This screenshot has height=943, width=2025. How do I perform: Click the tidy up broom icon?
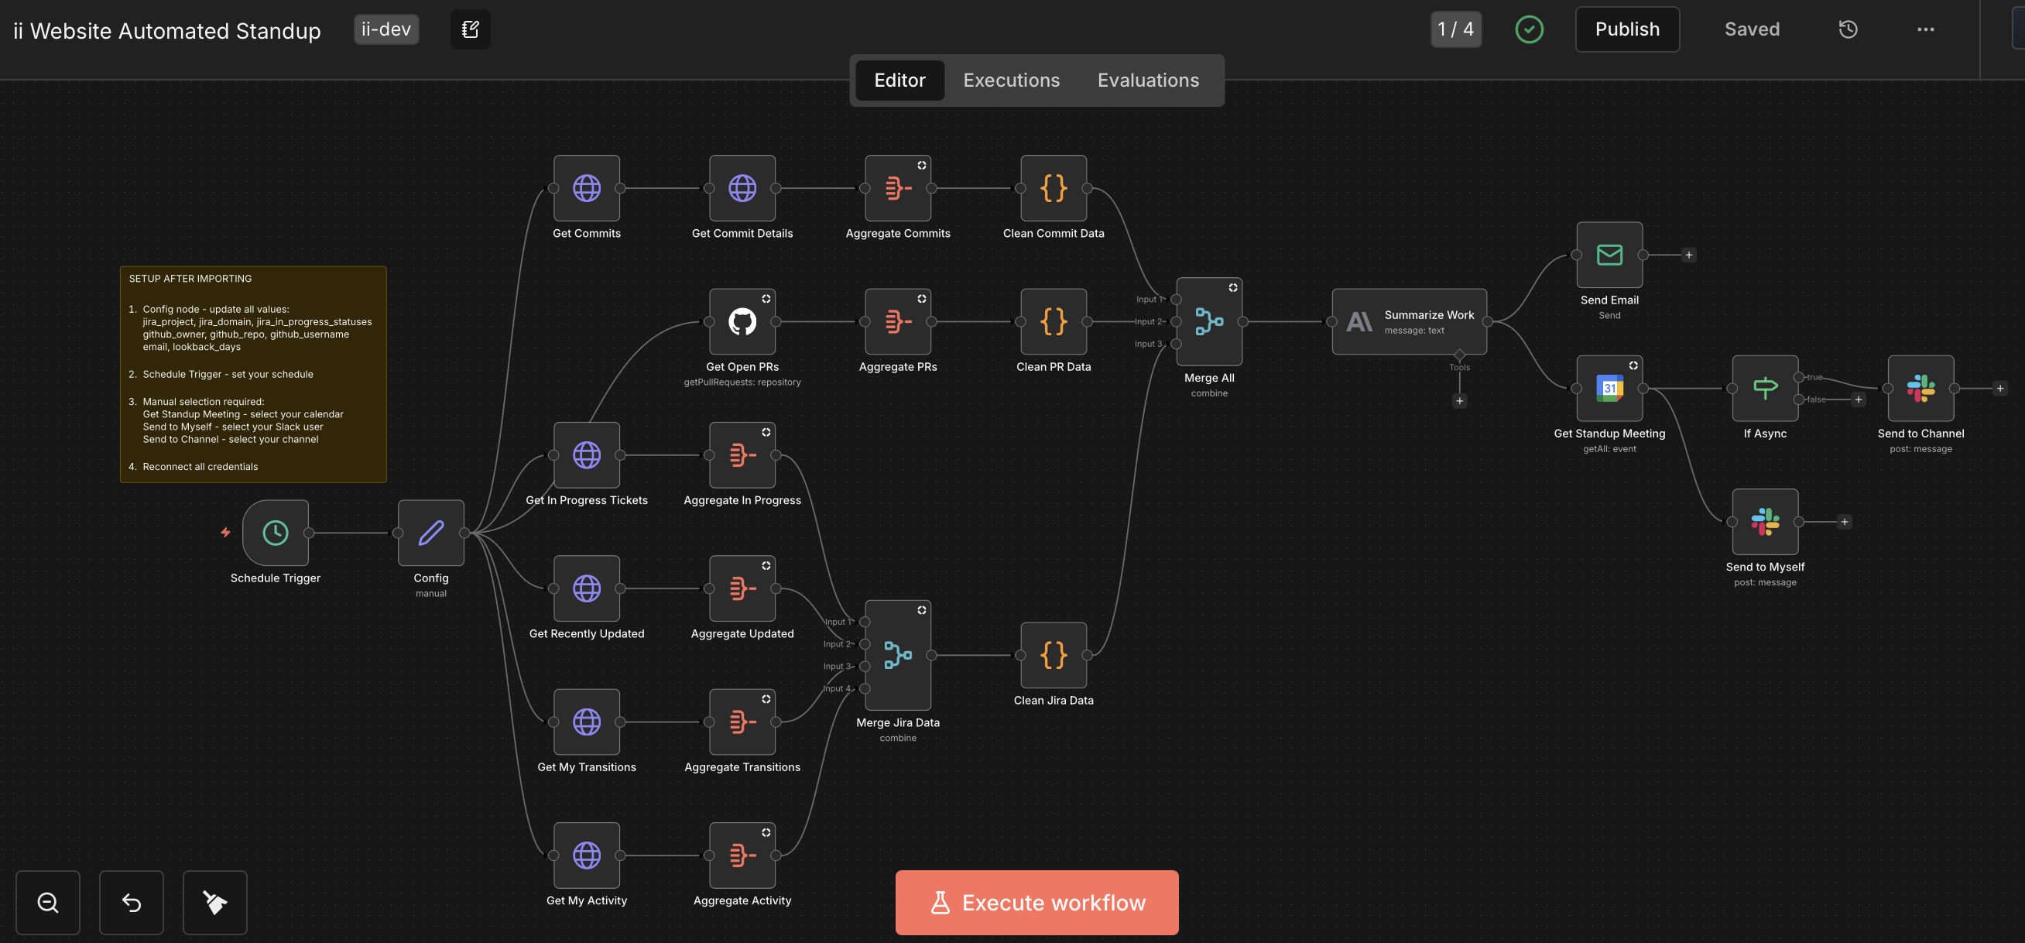214,902
